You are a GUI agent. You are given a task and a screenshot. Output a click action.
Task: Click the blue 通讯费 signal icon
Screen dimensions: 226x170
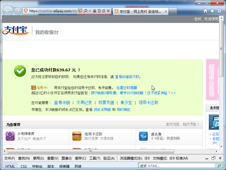(144, 136)
